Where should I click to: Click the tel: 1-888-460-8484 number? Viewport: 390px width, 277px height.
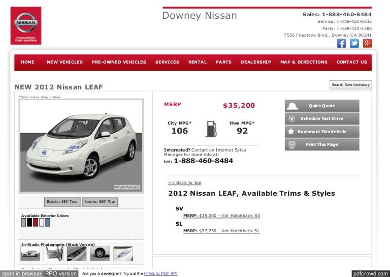click(204, 161)
